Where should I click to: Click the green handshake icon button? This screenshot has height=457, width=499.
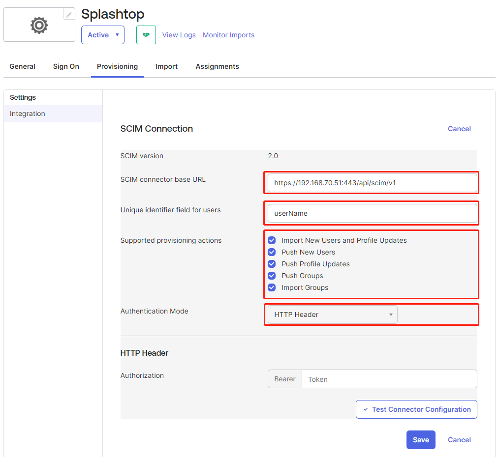146,35
